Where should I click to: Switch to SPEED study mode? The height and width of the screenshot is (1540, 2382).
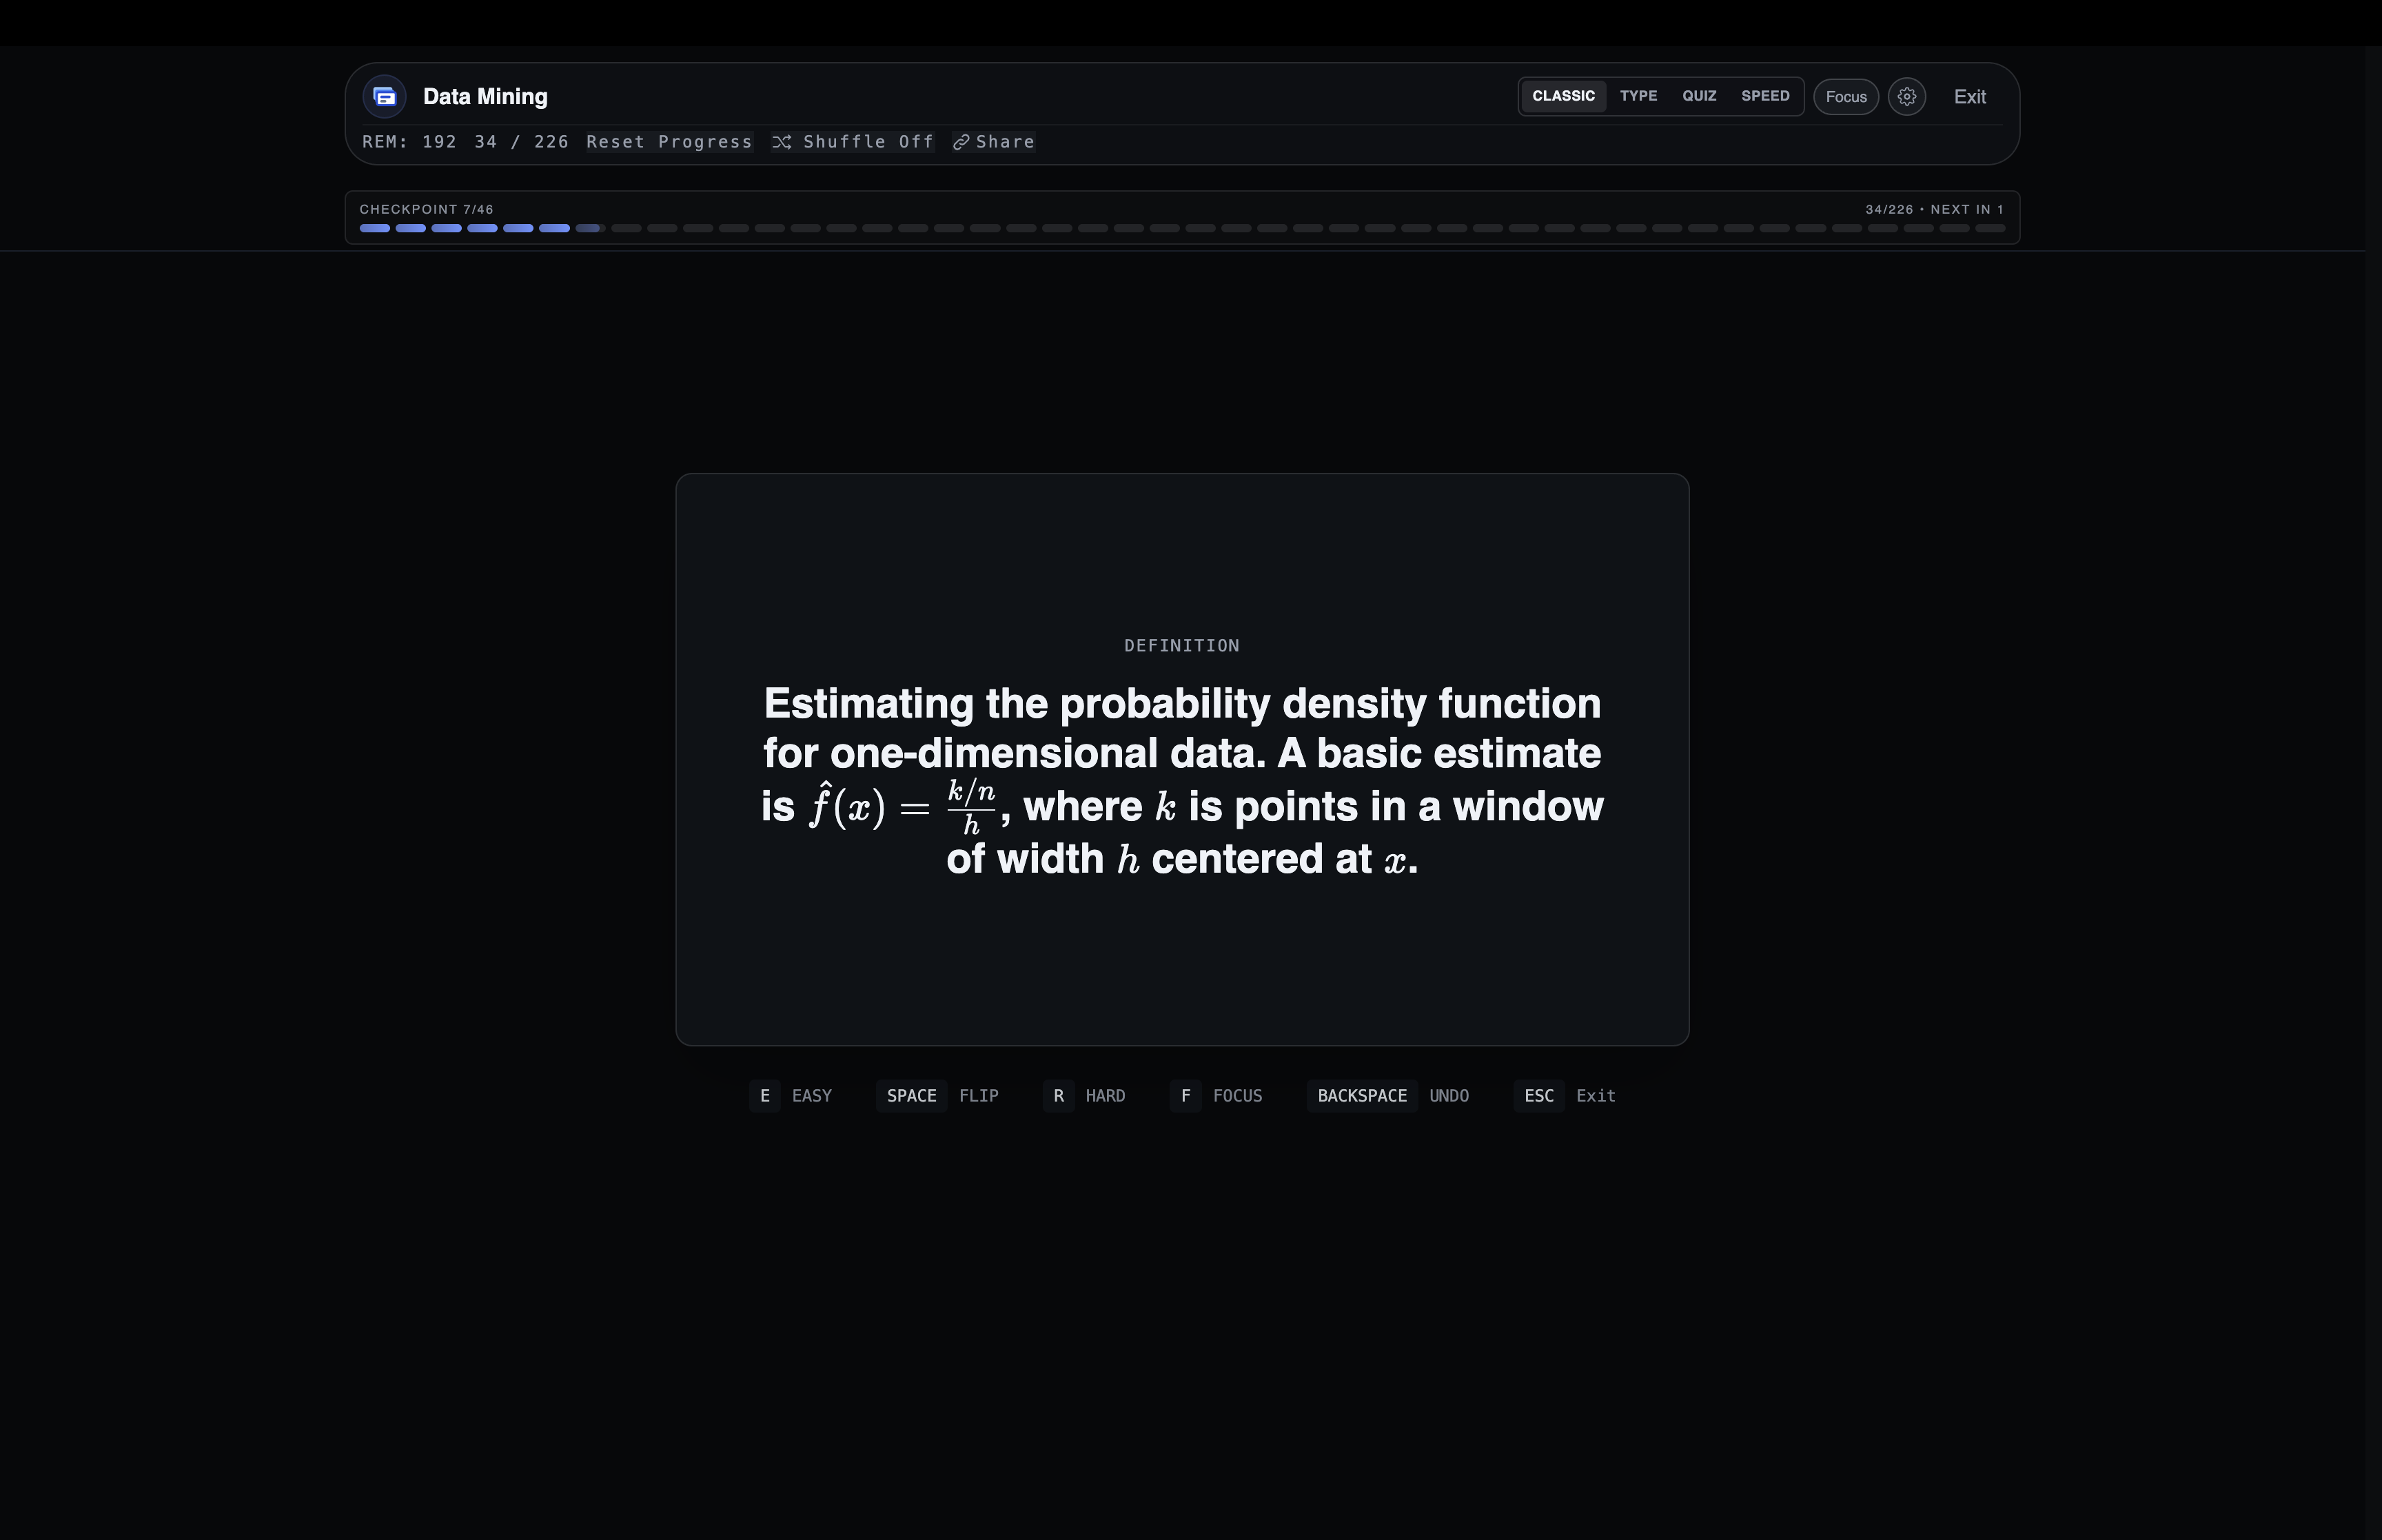click(1765, 96)
